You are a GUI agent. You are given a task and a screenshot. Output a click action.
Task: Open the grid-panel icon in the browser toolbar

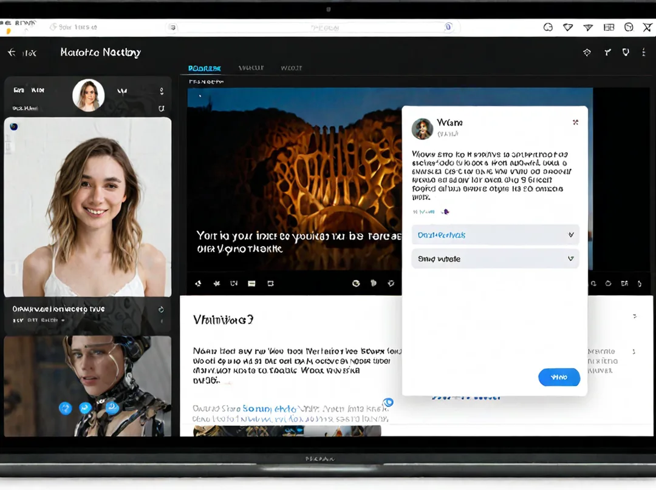coord(609,27)
